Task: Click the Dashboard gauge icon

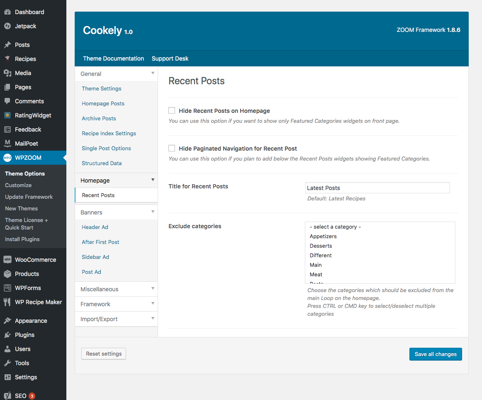Action: pyautogui.click(x=7, y=12)
